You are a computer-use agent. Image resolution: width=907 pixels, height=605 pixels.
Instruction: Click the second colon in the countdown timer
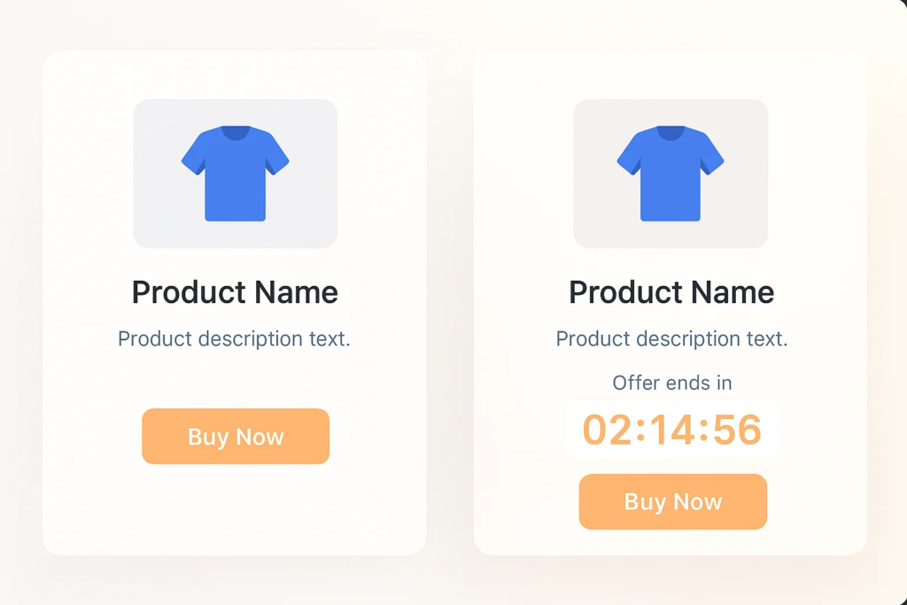(704, 430)
